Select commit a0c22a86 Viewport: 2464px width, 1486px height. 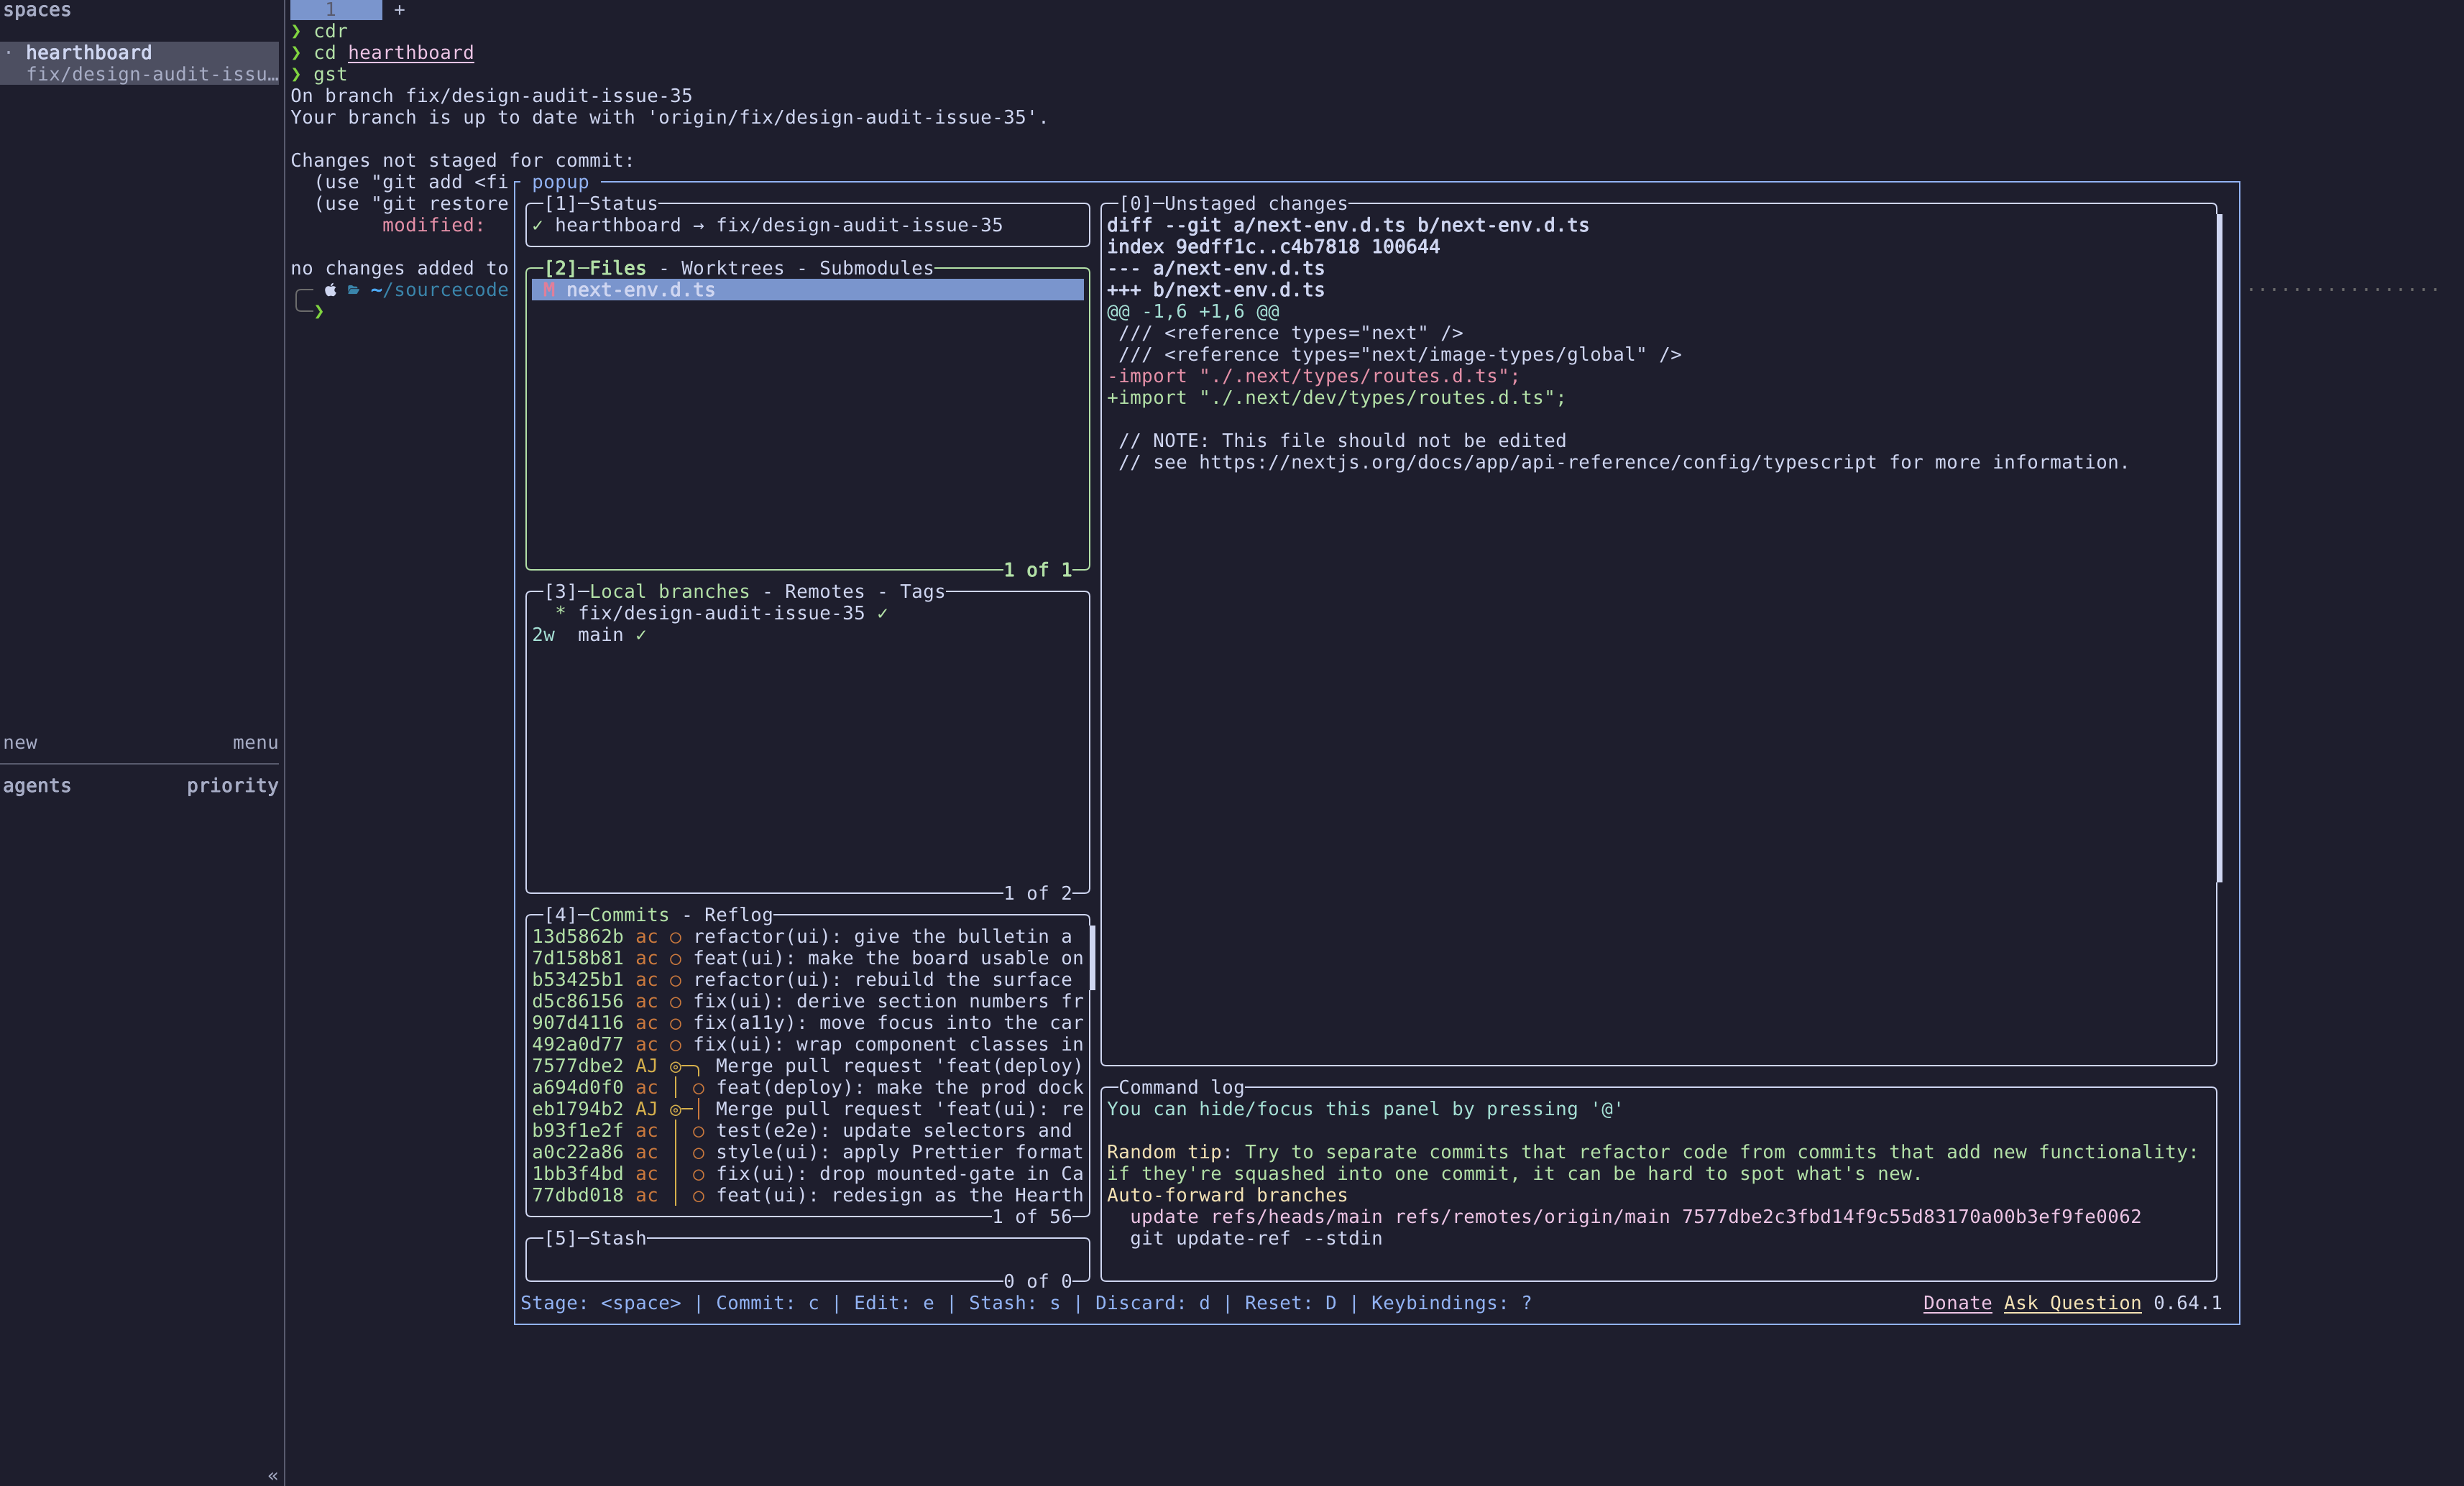pyautogui.click(x=807, y=1152)
